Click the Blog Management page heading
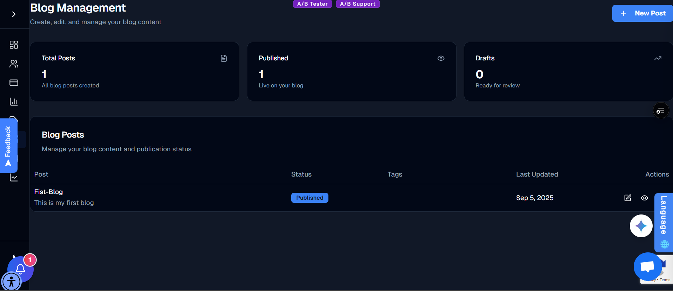 click(x=78, y=8)
